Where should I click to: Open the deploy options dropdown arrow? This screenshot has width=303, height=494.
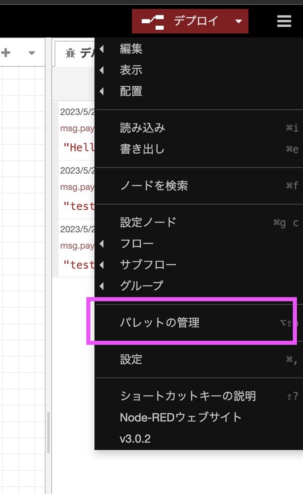[x=239, y=21]
